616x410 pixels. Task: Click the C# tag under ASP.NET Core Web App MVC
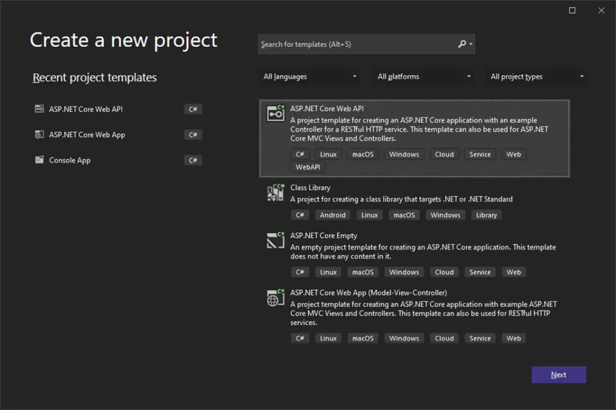coord(300,338)
